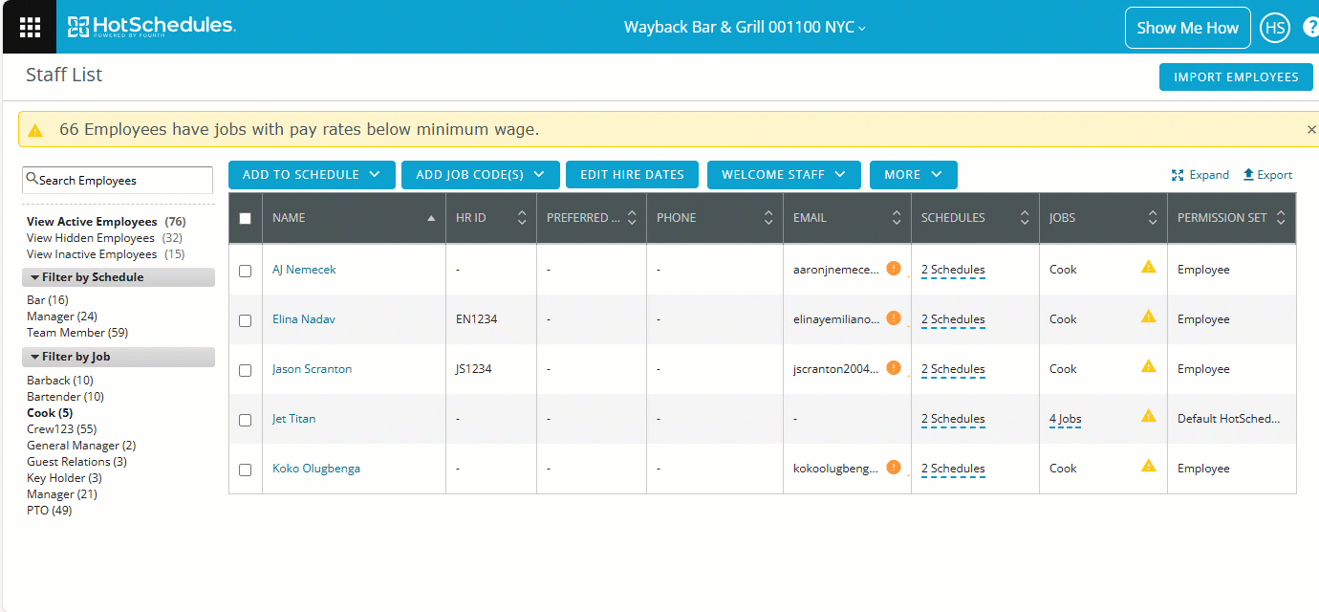Open the MORE dropdown
1319x612 pixels.
(x=914, y=175)
